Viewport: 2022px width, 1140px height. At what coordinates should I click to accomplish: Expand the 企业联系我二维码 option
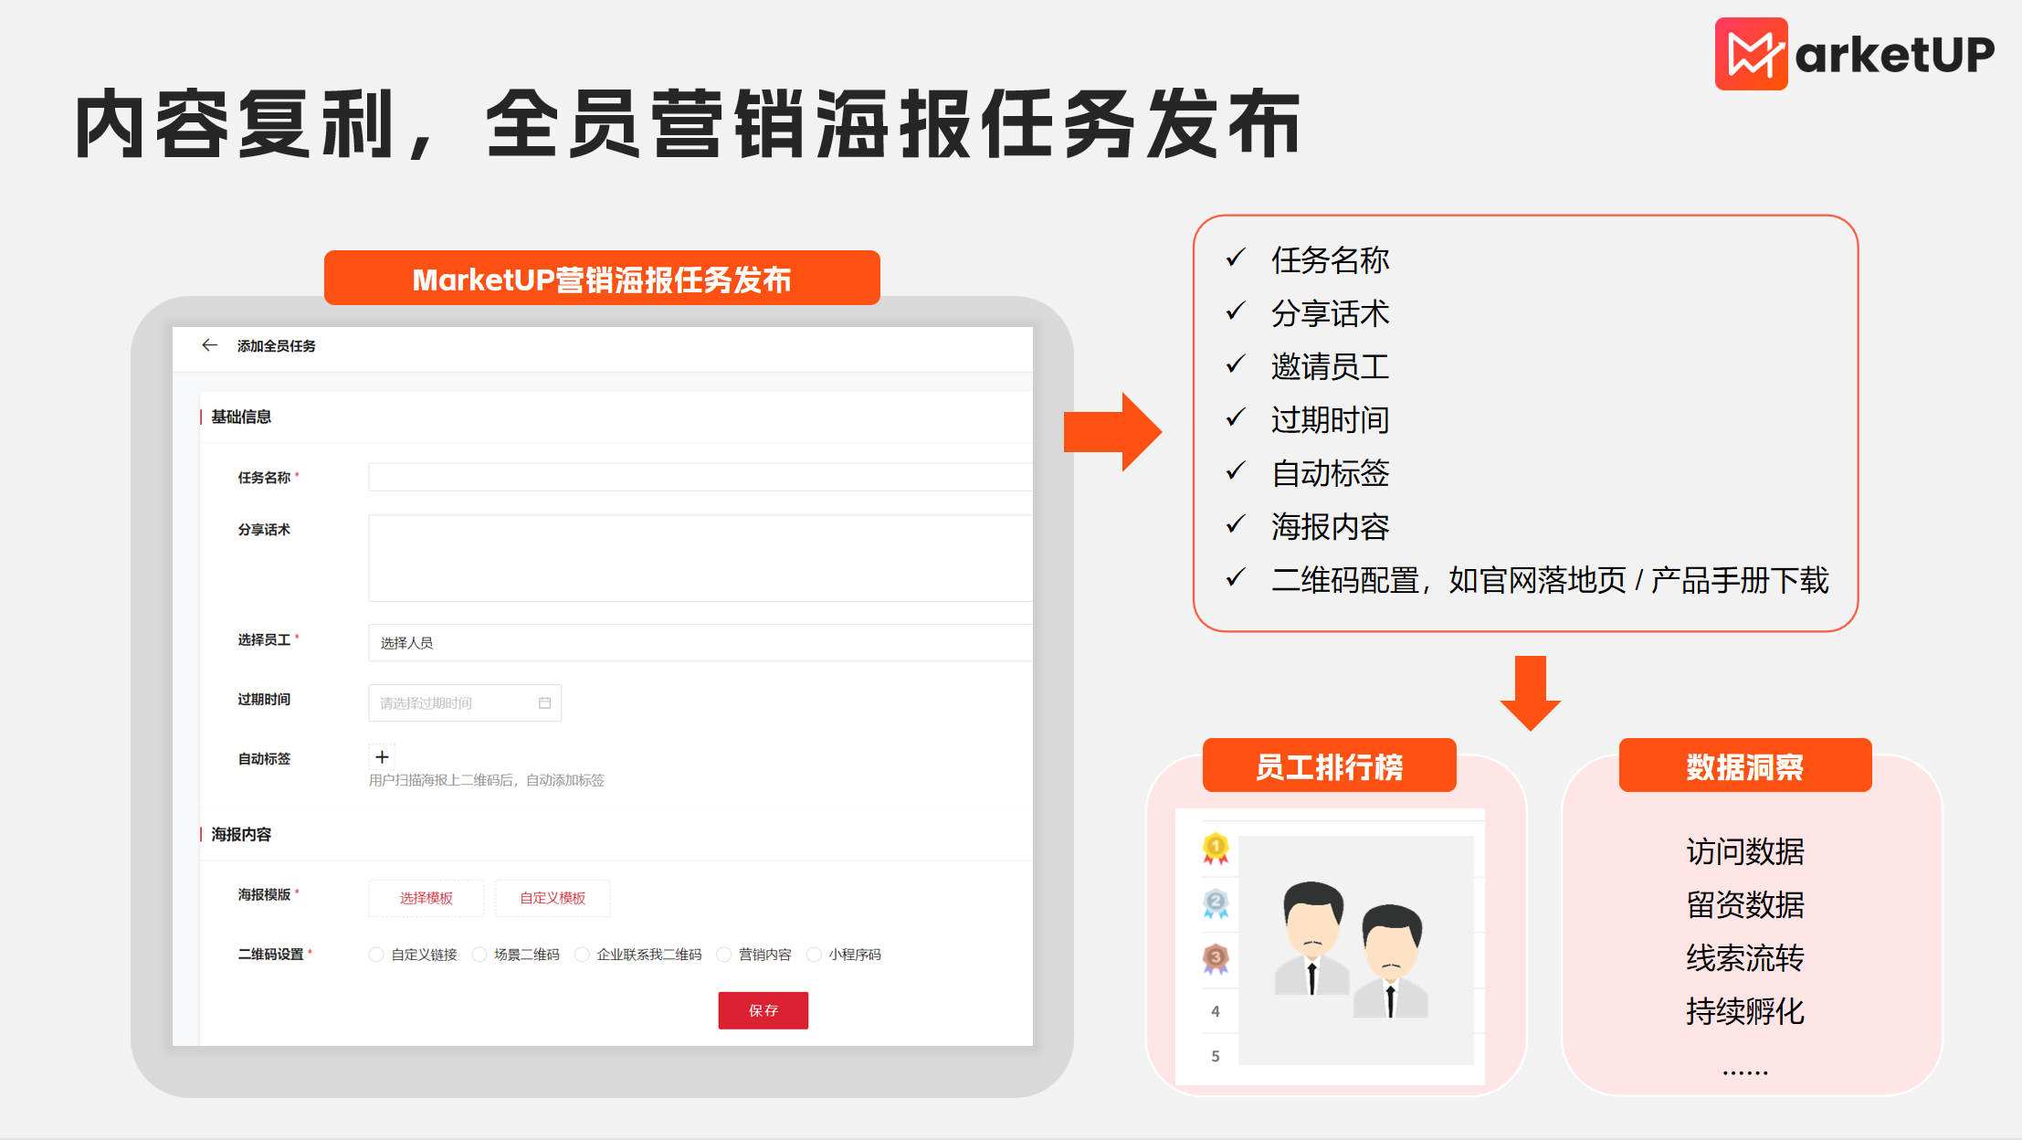point(582,954)
